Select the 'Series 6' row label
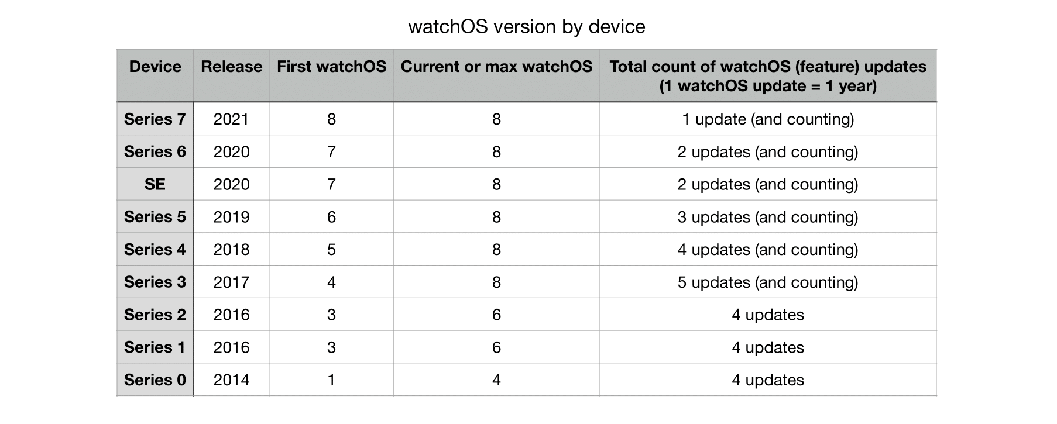The height and width of the screenshot is (424, 1057). (155, 151)
